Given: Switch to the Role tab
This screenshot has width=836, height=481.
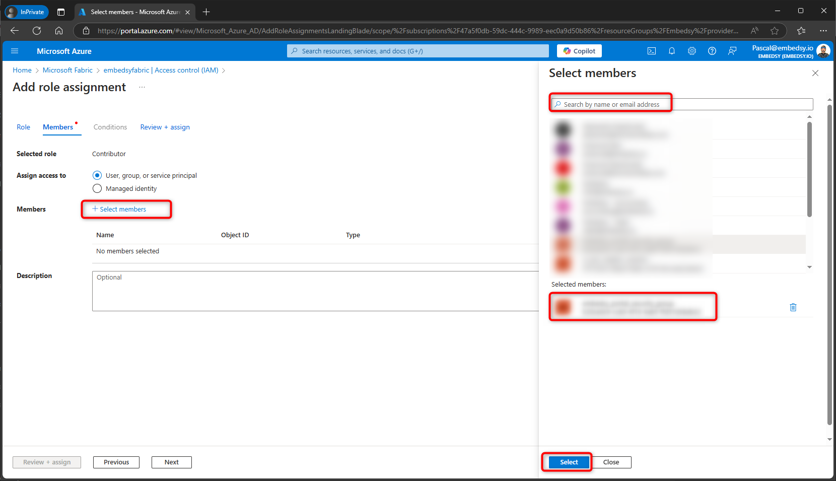Looking at the screenshot, I should click(23, 127).
